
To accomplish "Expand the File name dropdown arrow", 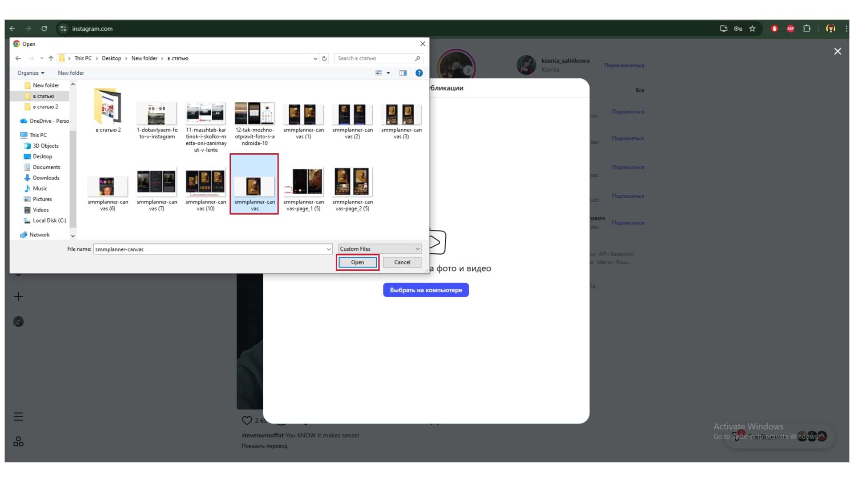I will (x=329, y=249).
